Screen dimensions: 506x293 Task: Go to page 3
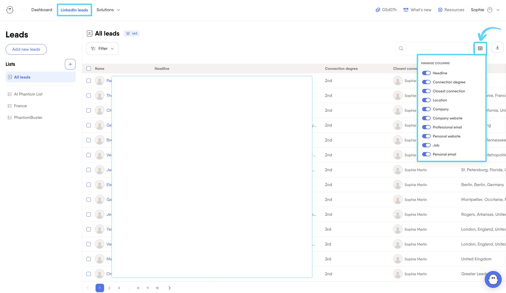119,288
